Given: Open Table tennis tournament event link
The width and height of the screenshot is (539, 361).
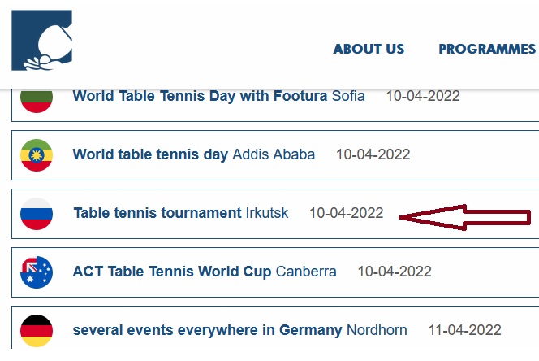Looking at the screenshot, I should [x=157, y=213].
